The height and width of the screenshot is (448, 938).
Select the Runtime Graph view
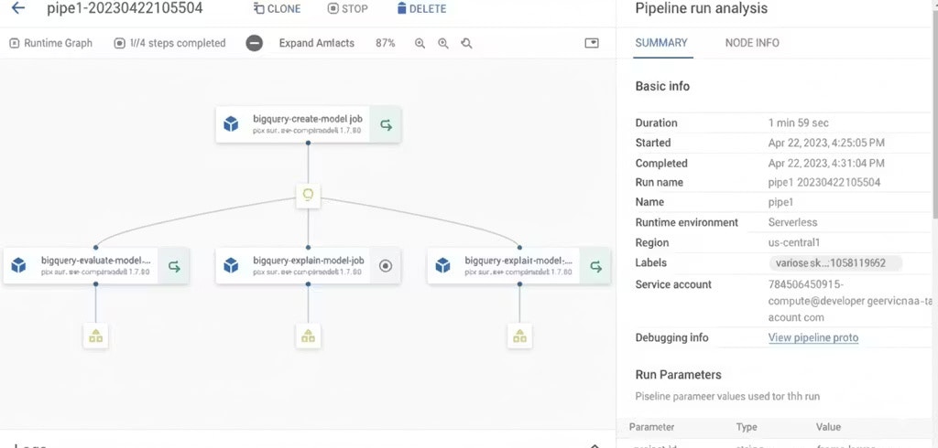(51, 43)
